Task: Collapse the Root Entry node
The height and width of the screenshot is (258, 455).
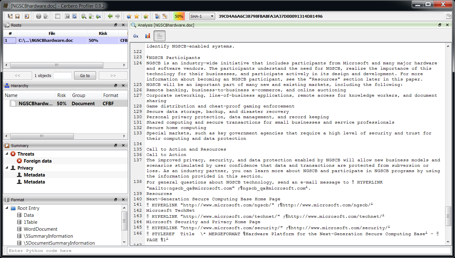Action: click(x=7, y=208)
